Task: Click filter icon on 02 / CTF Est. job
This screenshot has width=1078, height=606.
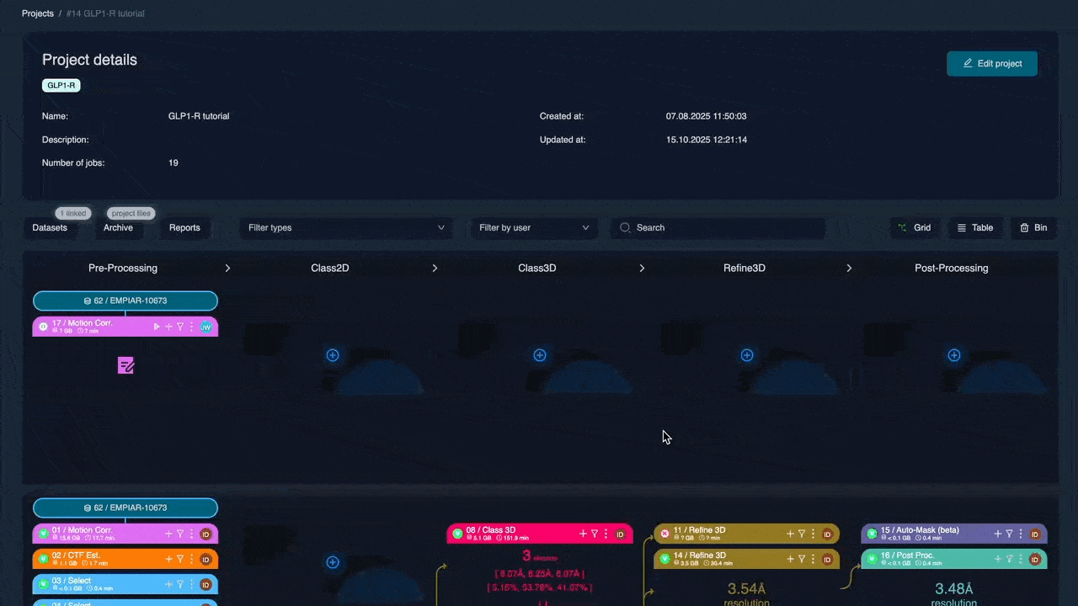Action: tap(180, 559)
